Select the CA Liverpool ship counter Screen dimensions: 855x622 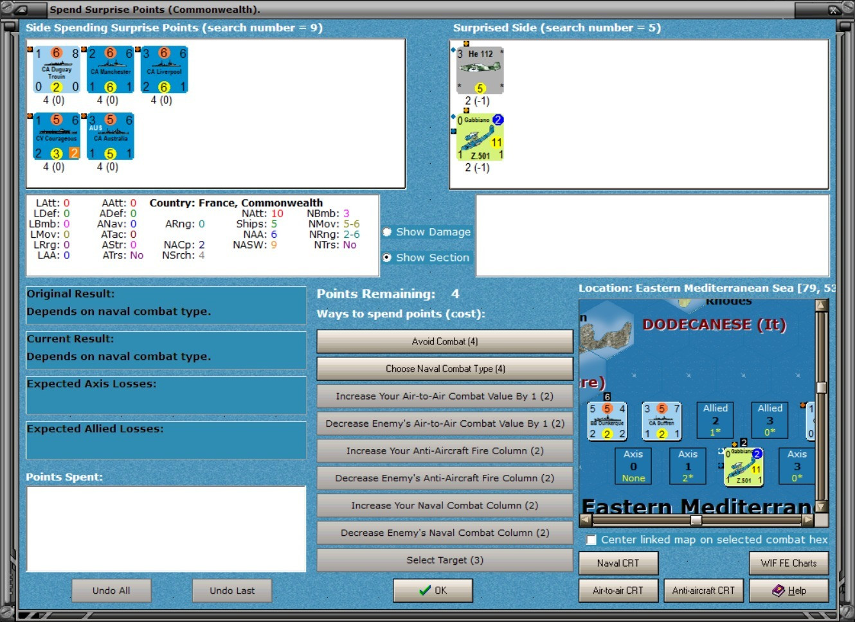coord(165,70)
